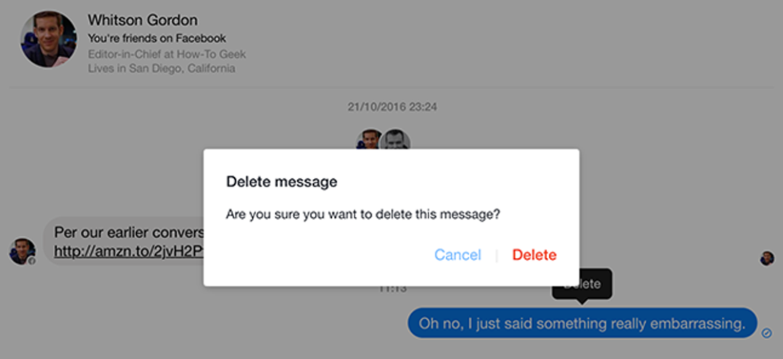
Task: Click the red Delete button in dialog
Action: point(534,255)
